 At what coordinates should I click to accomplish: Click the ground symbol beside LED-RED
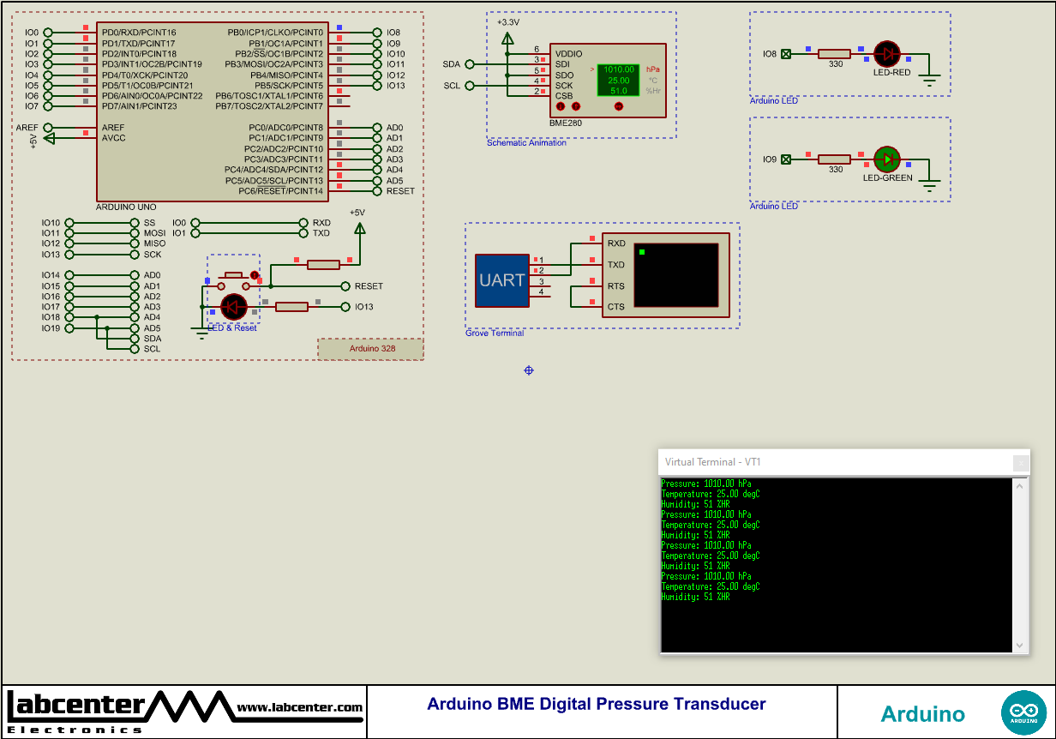930,81
